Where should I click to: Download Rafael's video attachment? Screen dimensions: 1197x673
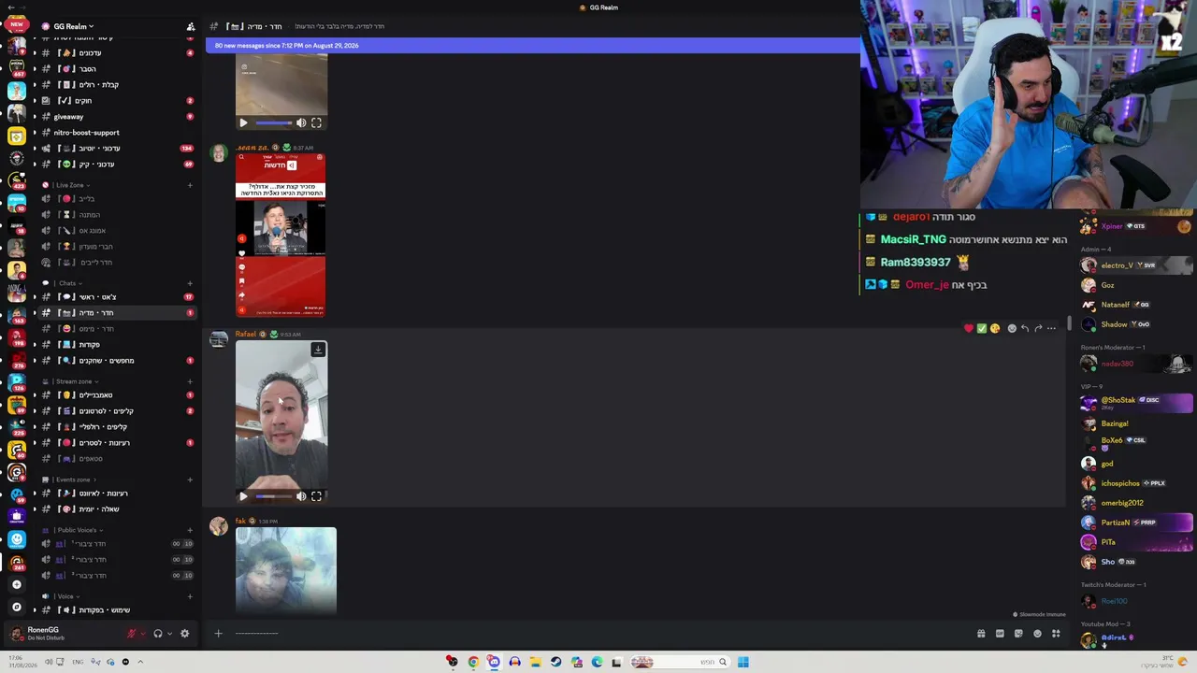pos(318,350)
